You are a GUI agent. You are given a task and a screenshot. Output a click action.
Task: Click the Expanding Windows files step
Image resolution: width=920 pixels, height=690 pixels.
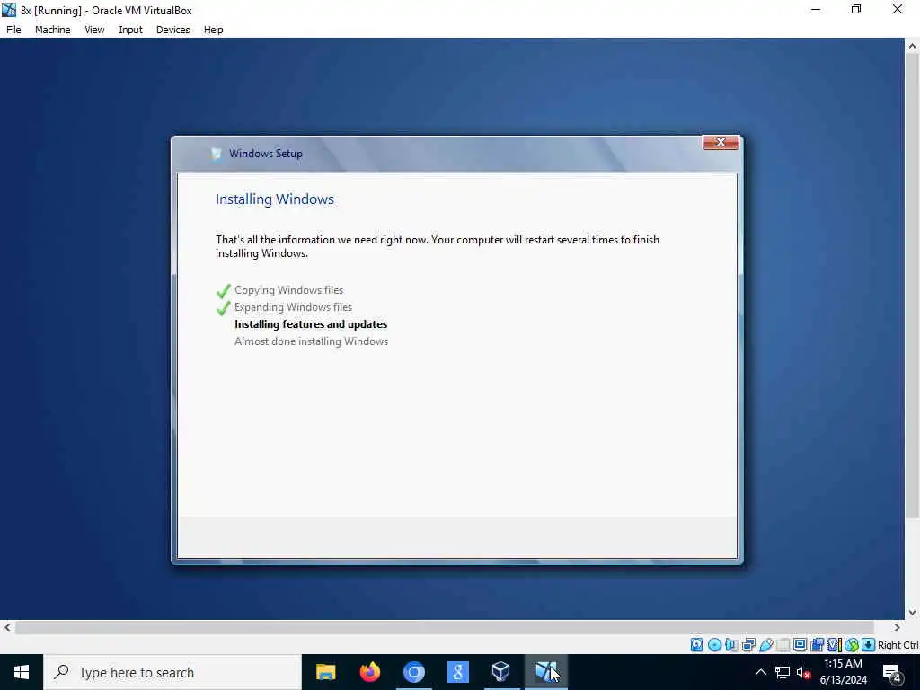(x=294, y=307)
